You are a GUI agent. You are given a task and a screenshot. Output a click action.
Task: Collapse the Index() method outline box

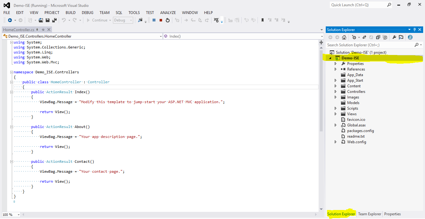pos(12,92)
